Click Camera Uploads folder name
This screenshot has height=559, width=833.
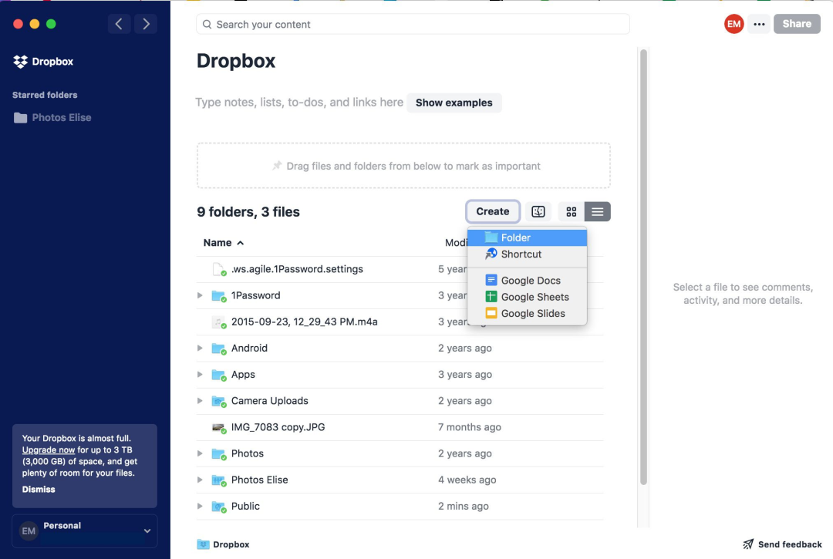pos(269,400)
